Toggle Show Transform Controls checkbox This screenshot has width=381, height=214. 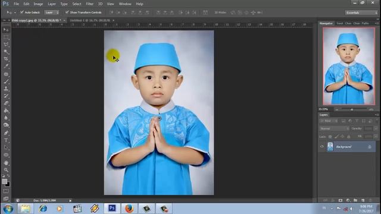point(67,12)
